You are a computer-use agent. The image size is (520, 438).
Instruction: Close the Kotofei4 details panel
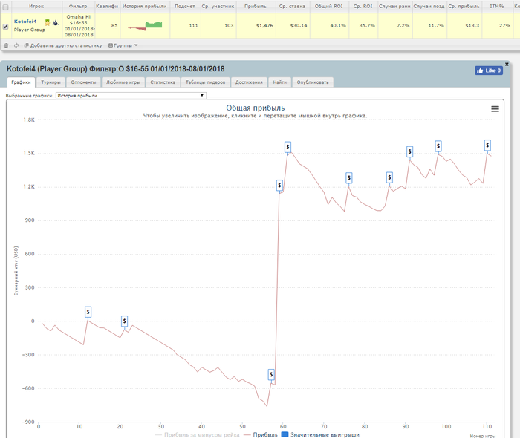pos(507,64)
